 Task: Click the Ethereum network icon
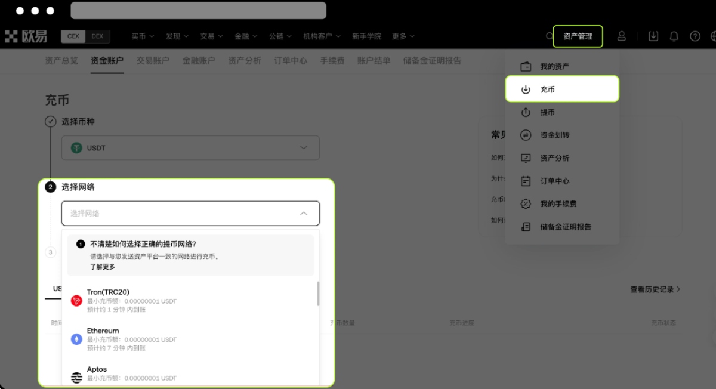tap(76, 339)
